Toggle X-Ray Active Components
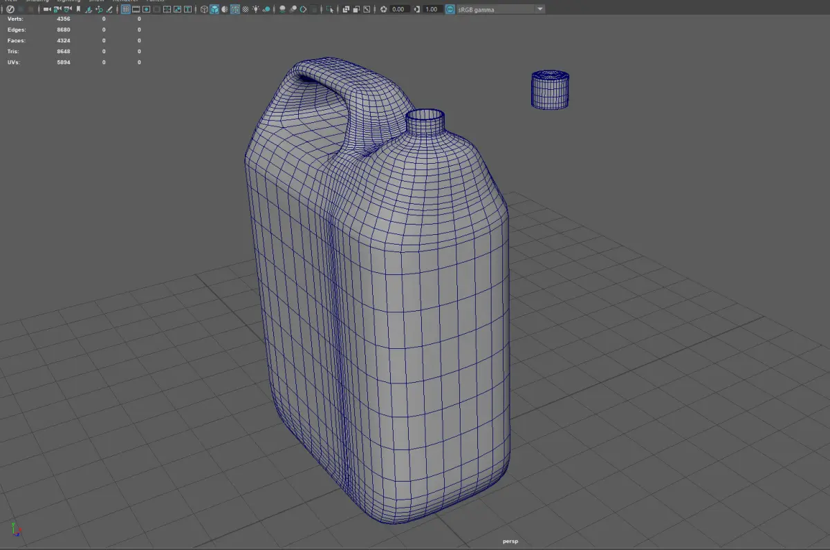Screen dimensions: 830x550 click(x=356, y=9)
